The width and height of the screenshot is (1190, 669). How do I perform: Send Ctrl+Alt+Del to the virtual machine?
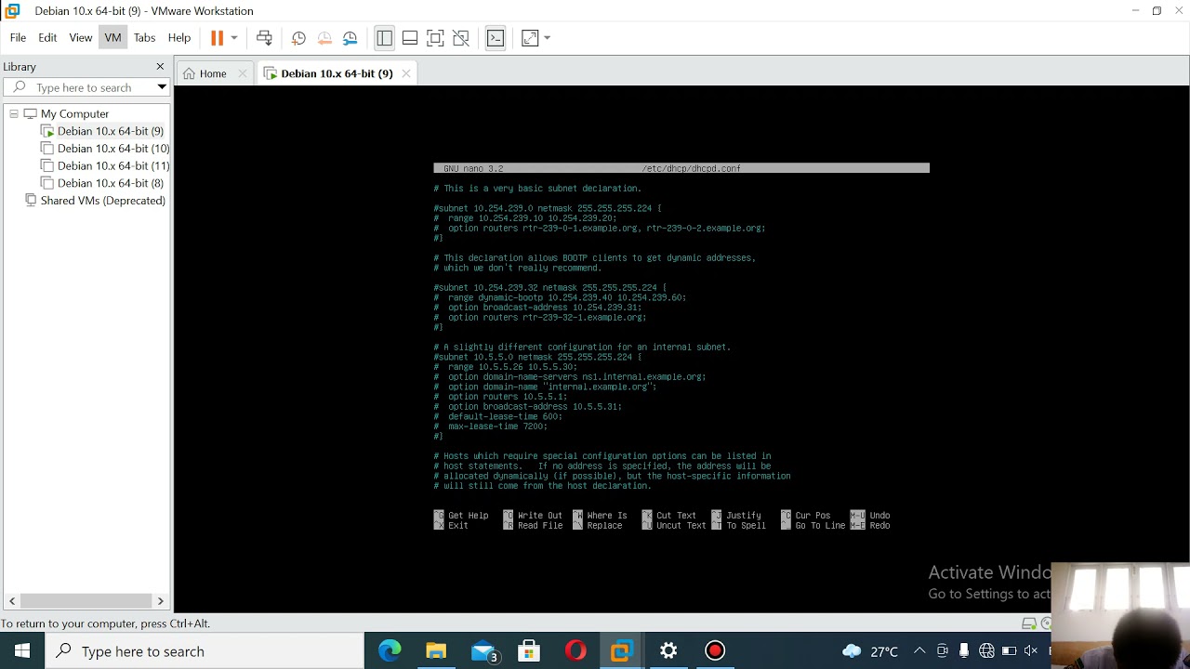tap(264, 38)
